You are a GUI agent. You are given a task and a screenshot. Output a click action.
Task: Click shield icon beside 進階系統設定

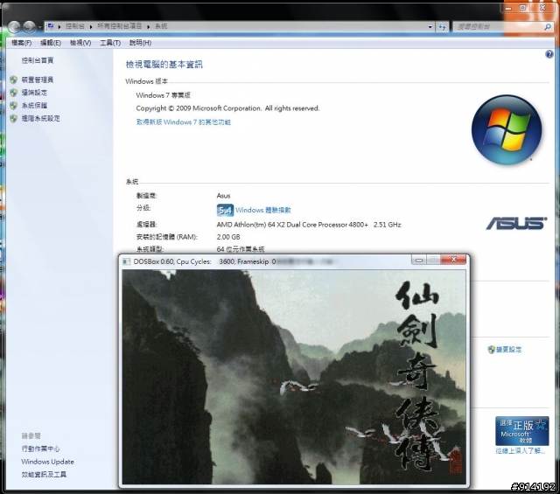pos(14,118)
